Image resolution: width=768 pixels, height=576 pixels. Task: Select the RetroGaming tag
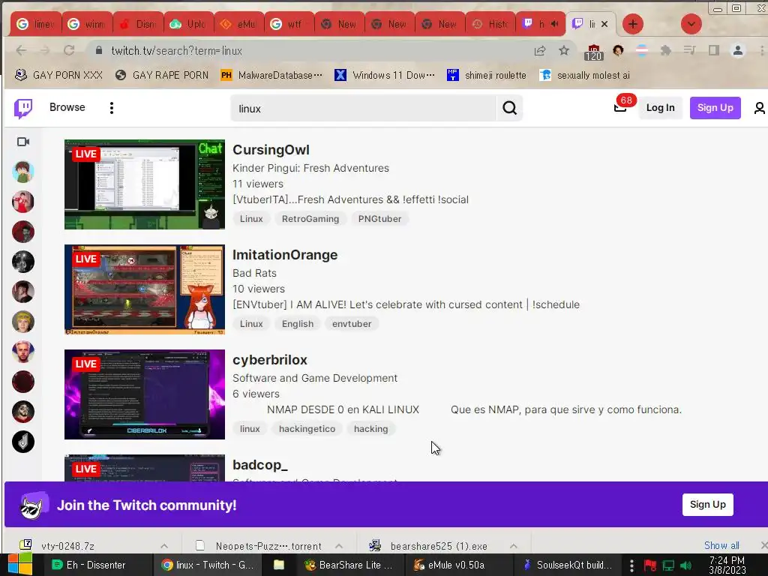[x=310, y=219]
